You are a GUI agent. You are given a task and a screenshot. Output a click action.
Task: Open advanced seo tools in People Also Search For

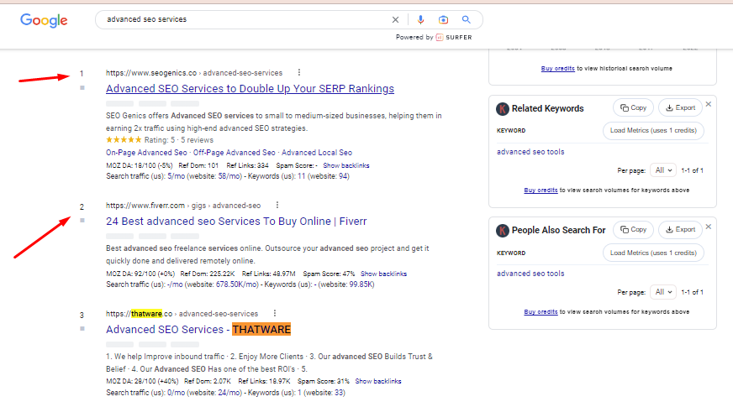(x=530, y=274)
